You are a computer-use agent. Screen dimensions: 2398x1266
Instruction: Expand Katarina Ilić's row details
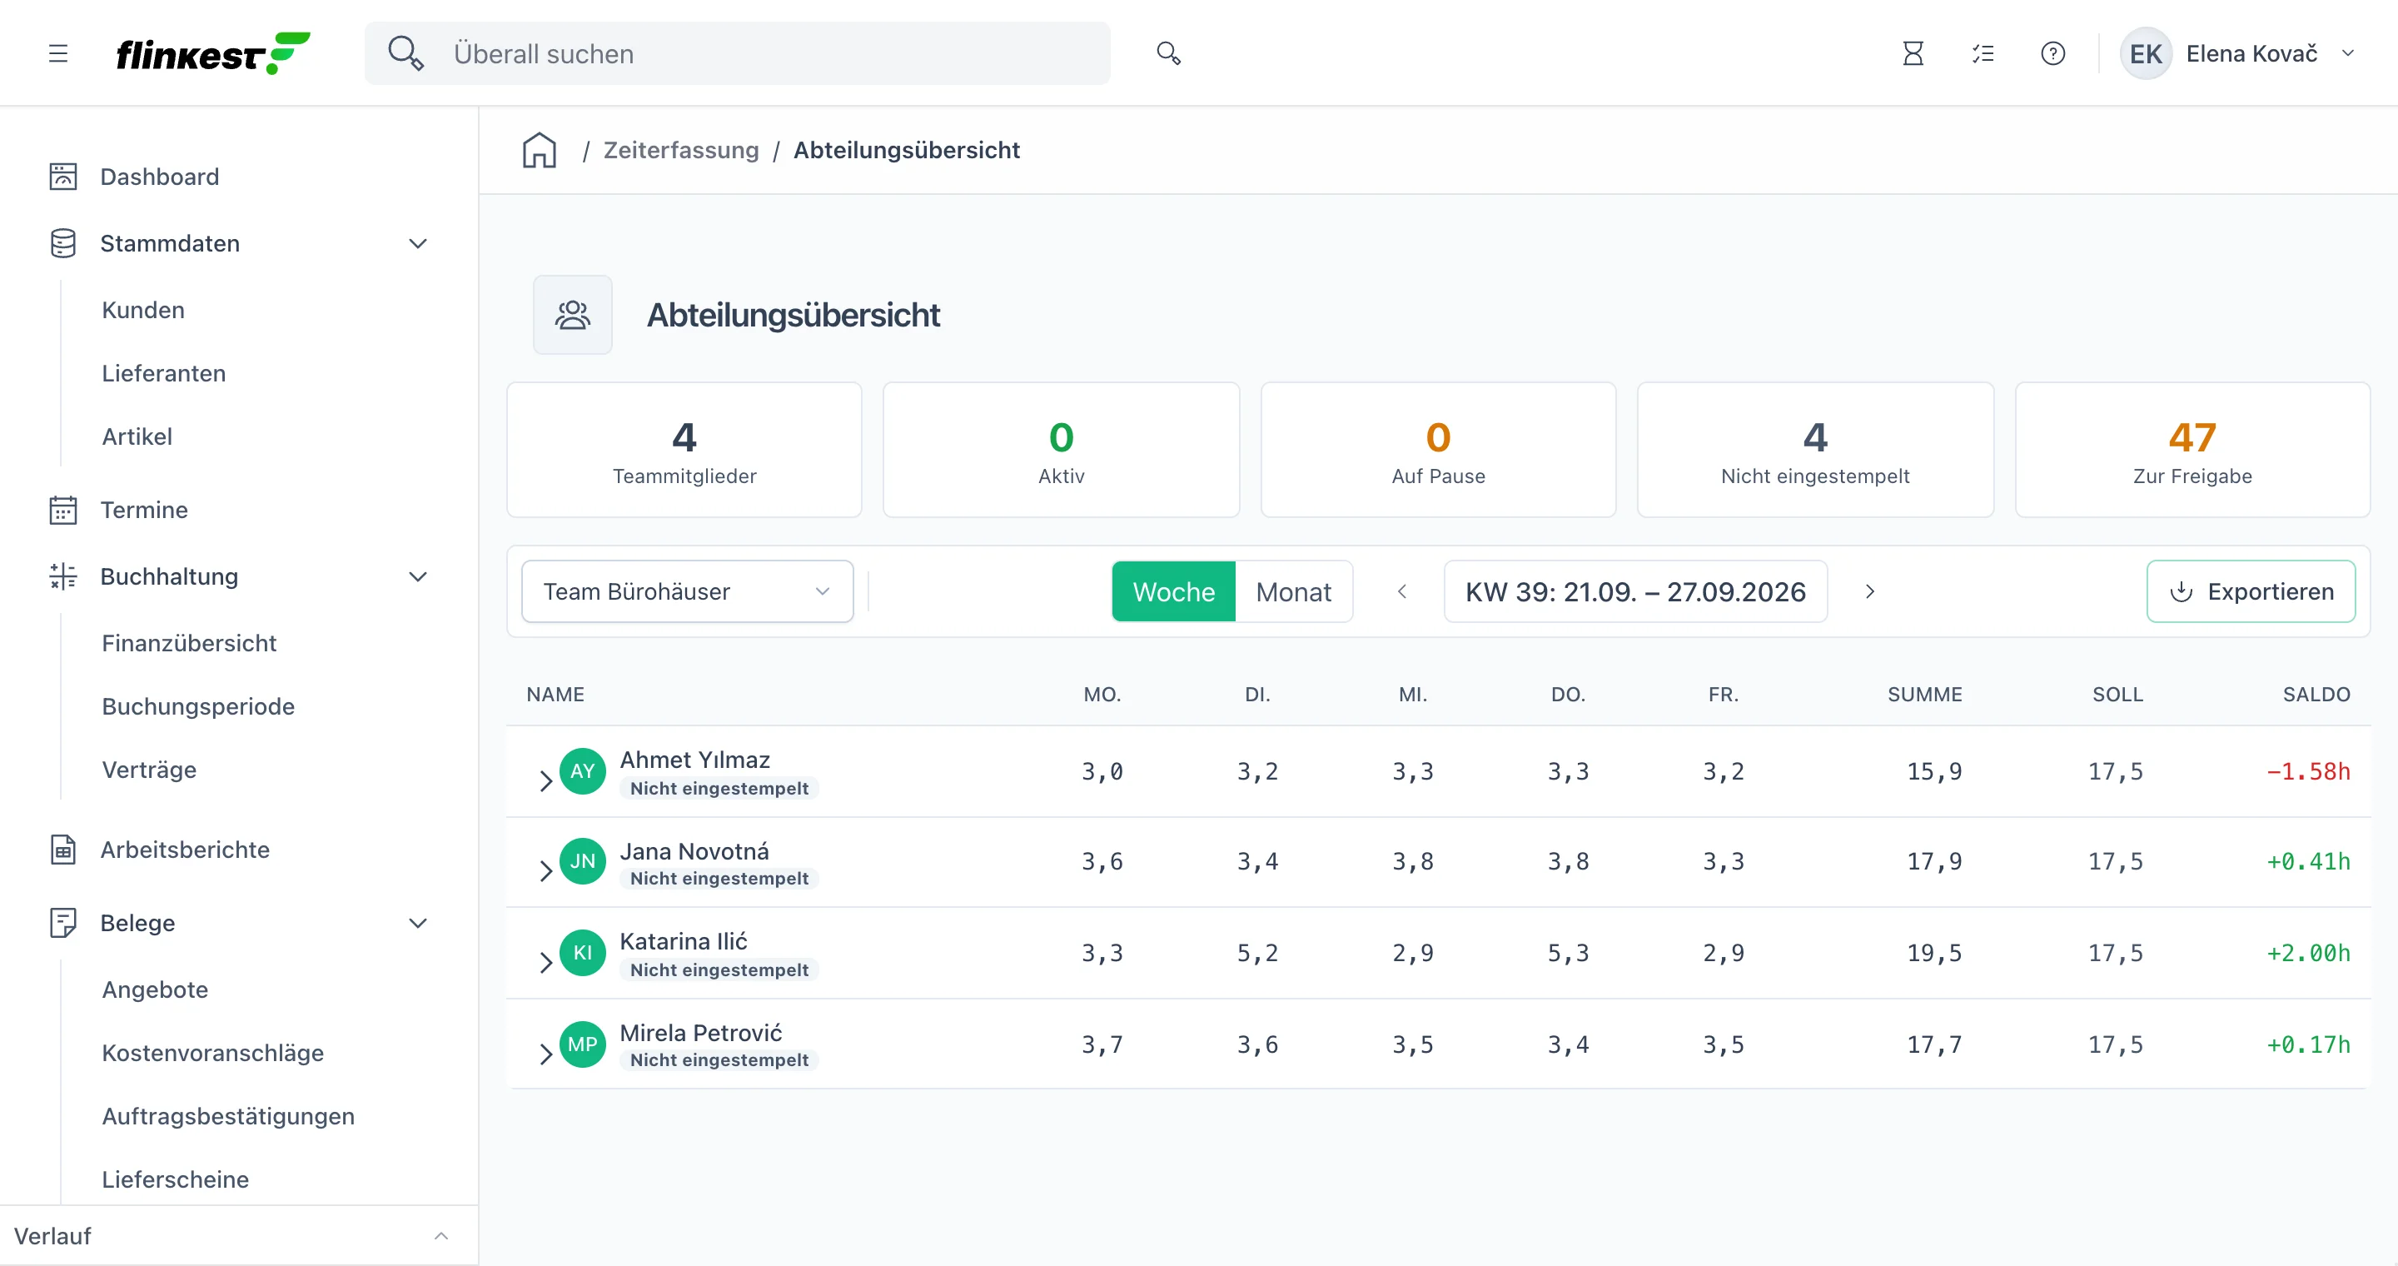(545, 962)
